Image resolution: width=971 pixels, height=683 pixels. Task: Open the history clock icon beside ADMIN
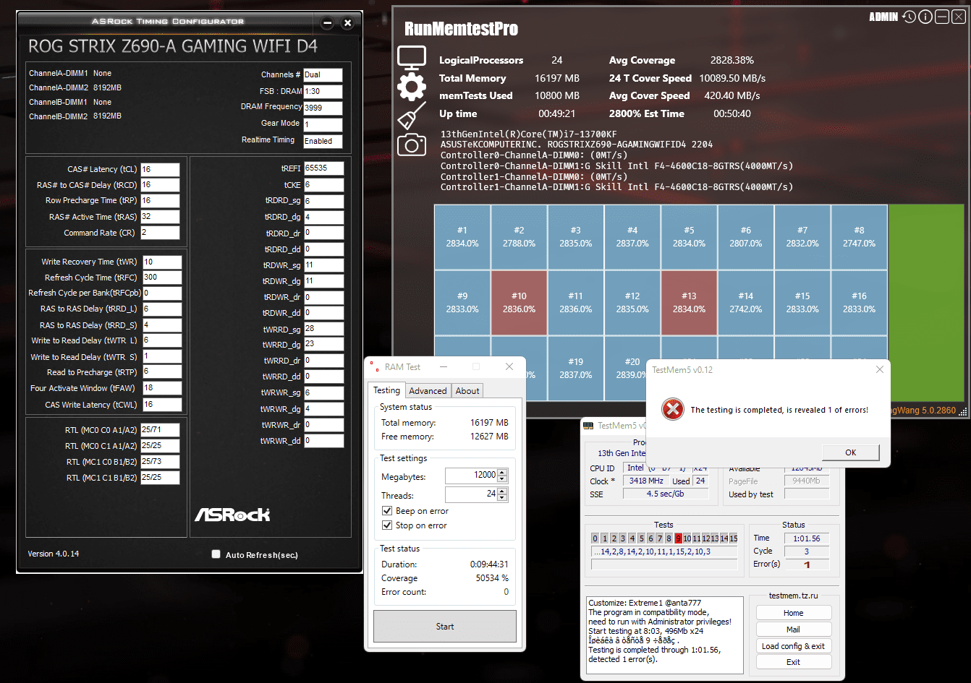[909, 17]
